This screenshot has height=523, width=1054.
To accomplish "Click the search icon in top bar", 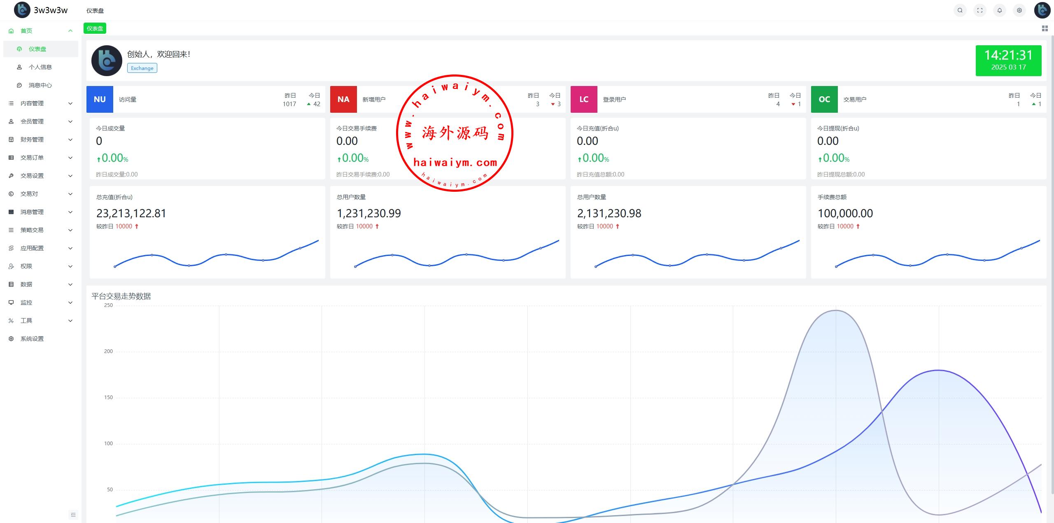I will click(960, 10).
